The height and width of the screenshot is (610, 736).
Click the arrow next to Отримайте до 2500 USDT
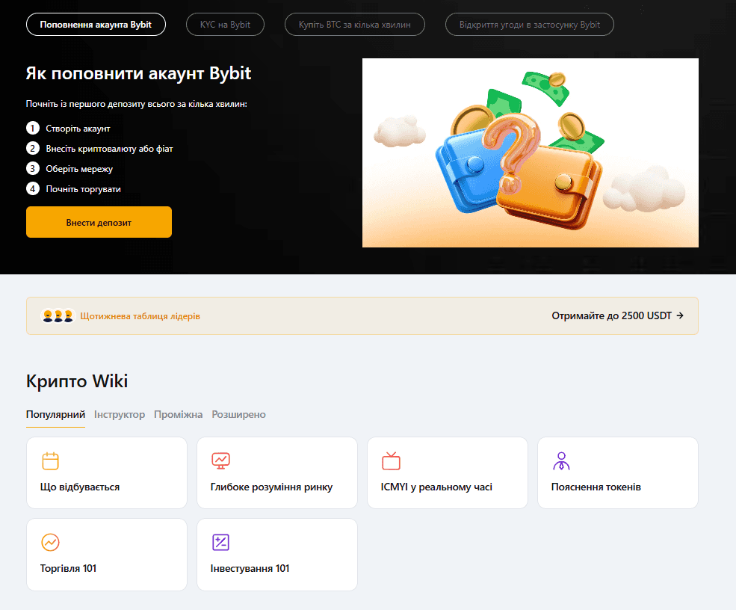pos(680,315)
